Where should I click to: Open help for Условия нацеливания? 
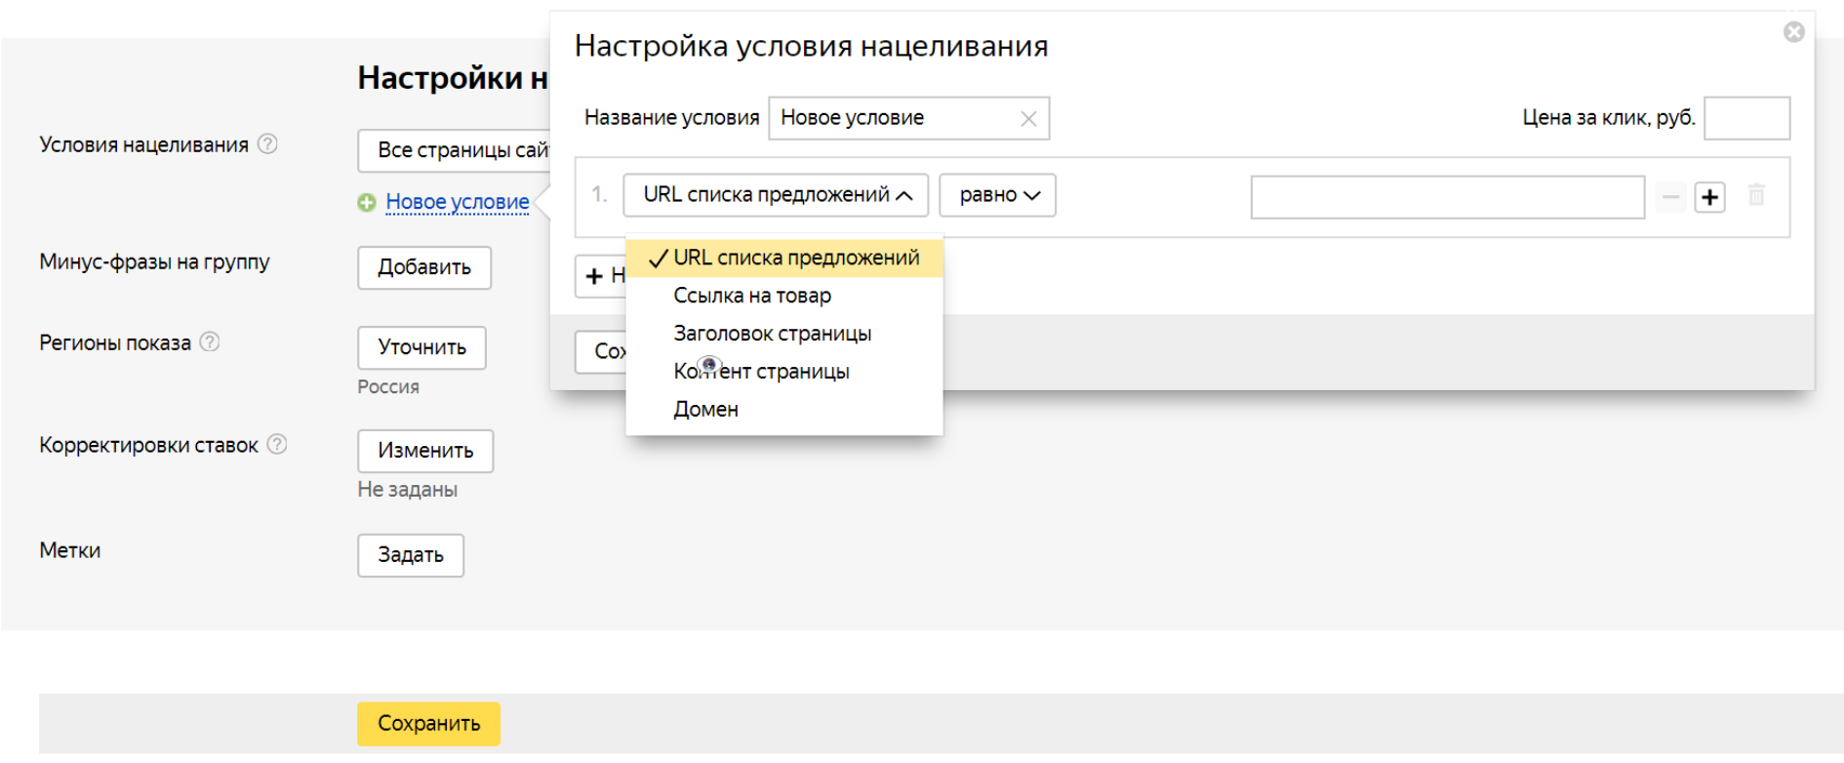tap(267, 144)
